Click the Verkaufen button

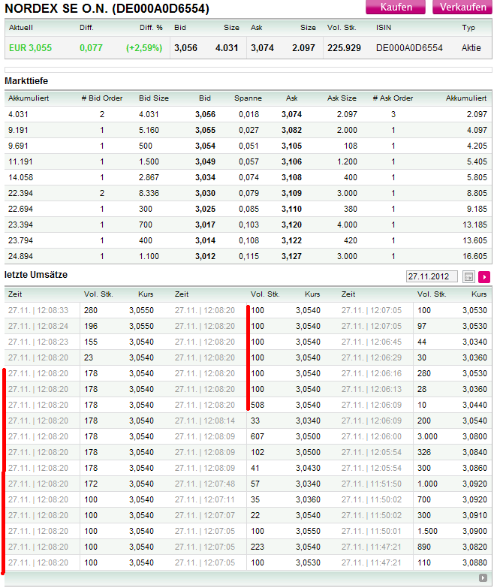coord(462,7)
